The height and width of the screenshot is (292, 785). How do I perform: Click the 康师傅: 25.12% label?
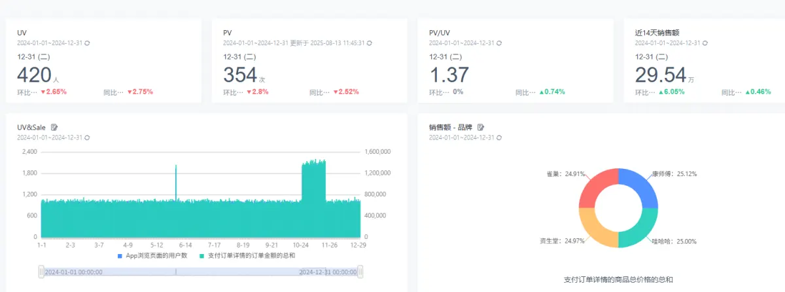674,175
